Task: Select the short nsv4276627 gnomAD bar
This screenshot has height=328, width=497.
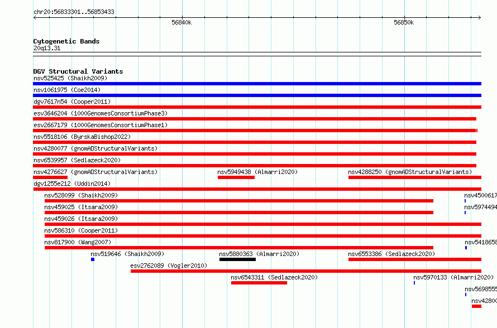Action: [50, 177]
